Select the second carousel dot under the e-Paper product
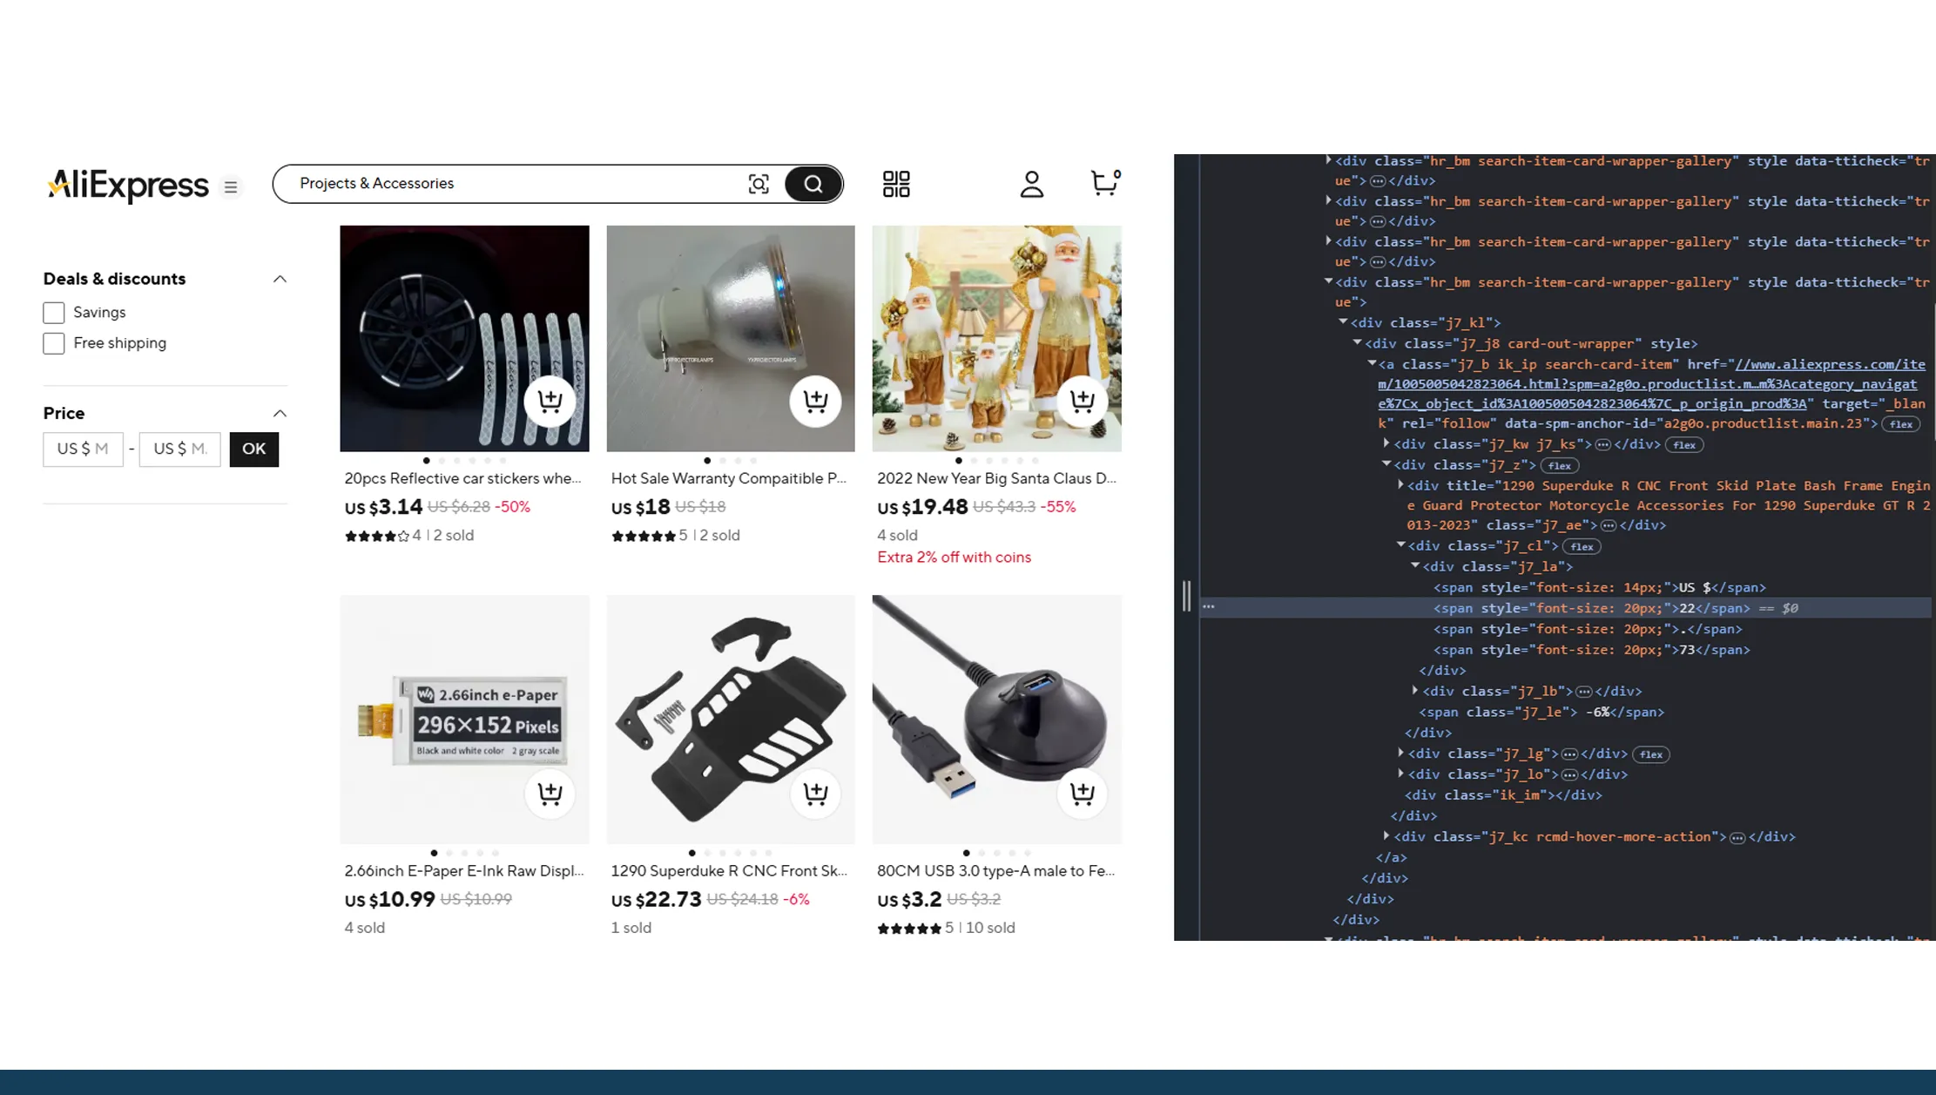This screenshot has height=1095, width=1936. [449, 853]
